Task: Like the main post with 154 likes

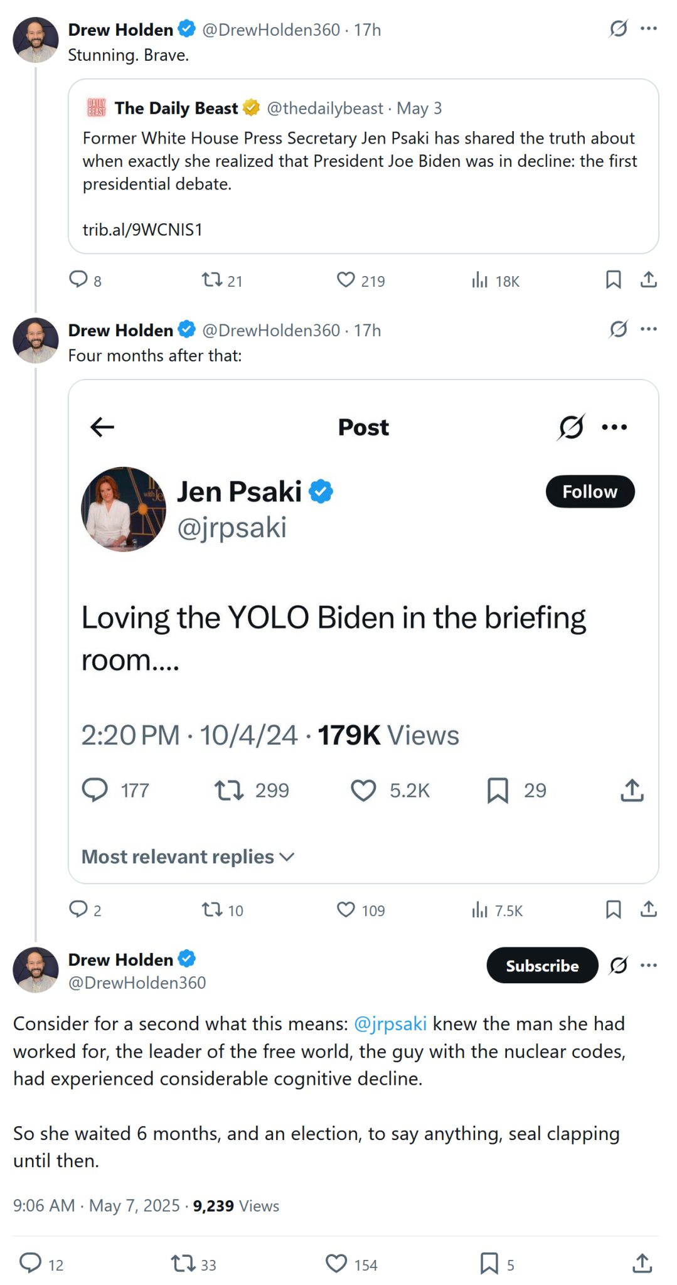Action: click(x=336, y=1263)
